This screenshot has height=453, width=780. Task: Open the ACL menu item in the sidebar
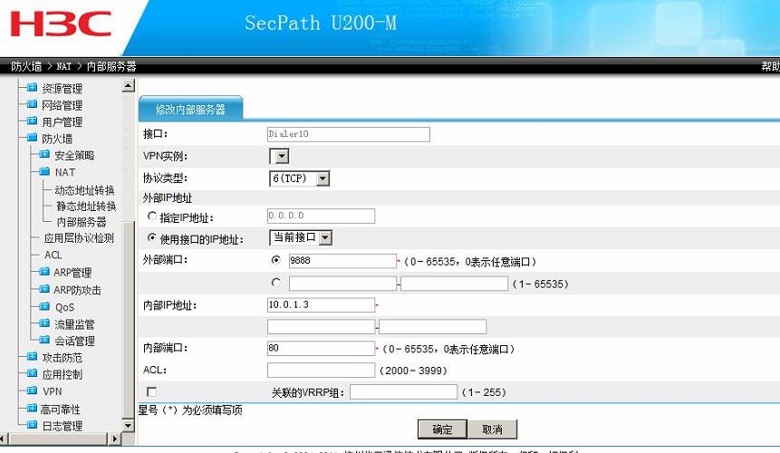click(53, 255)
